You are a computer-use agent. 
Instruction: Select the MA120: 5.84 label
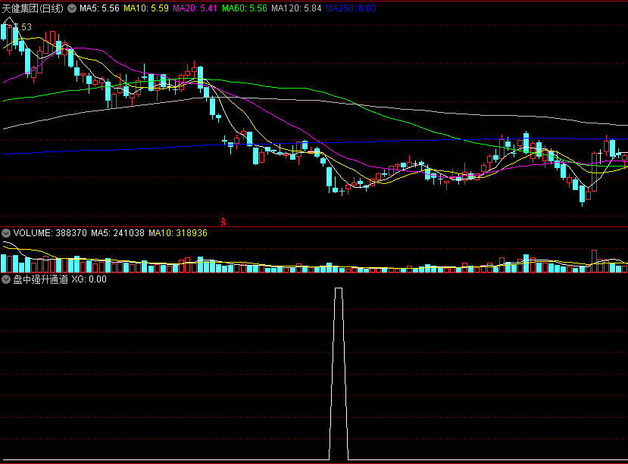coord(296,8)
